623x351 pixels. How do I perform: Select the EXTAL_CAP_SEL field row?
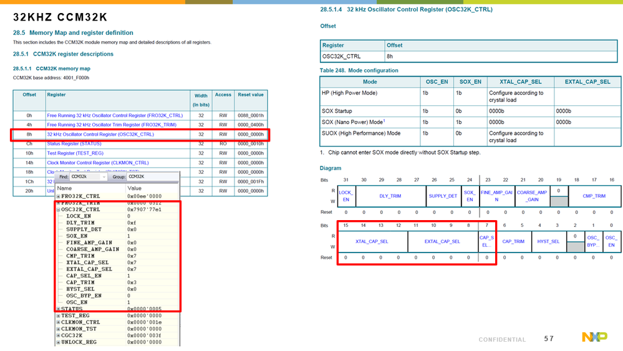[117, 269]
